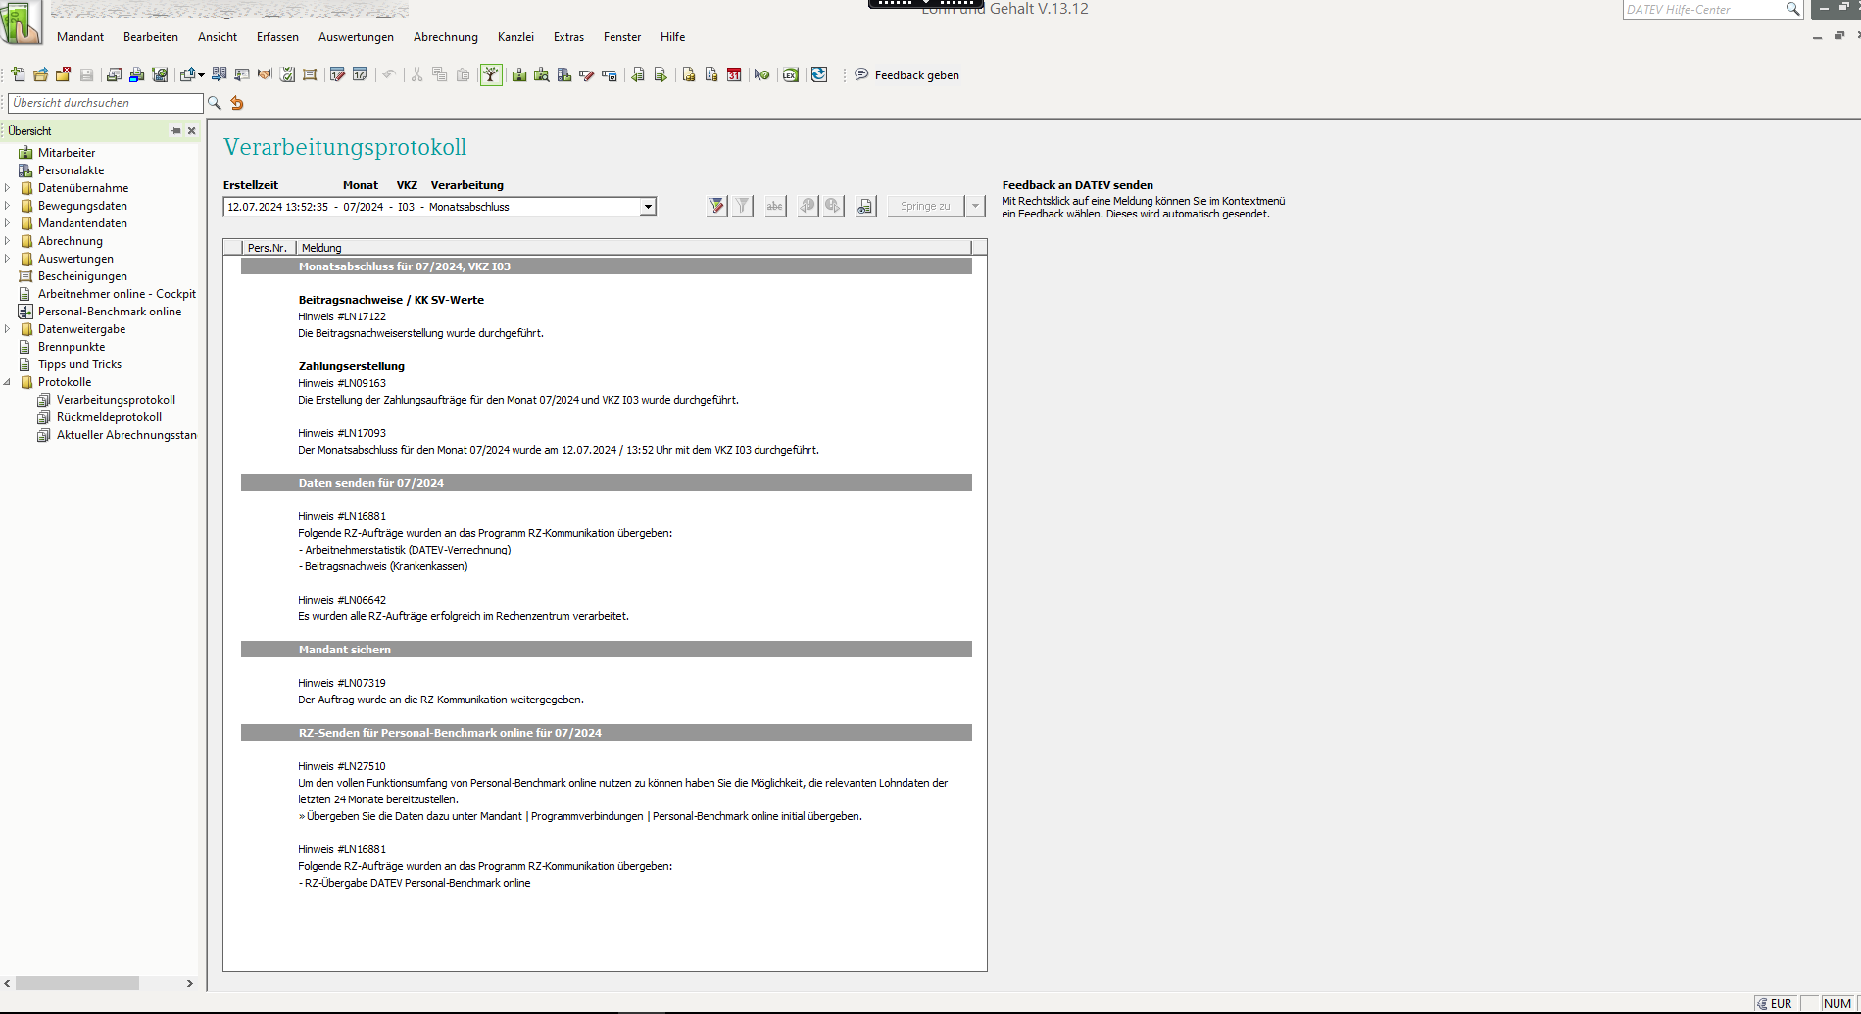Click the filter edit funnel icon
Viewport: 1861px width, 1014px height.
tap(716, 206)
